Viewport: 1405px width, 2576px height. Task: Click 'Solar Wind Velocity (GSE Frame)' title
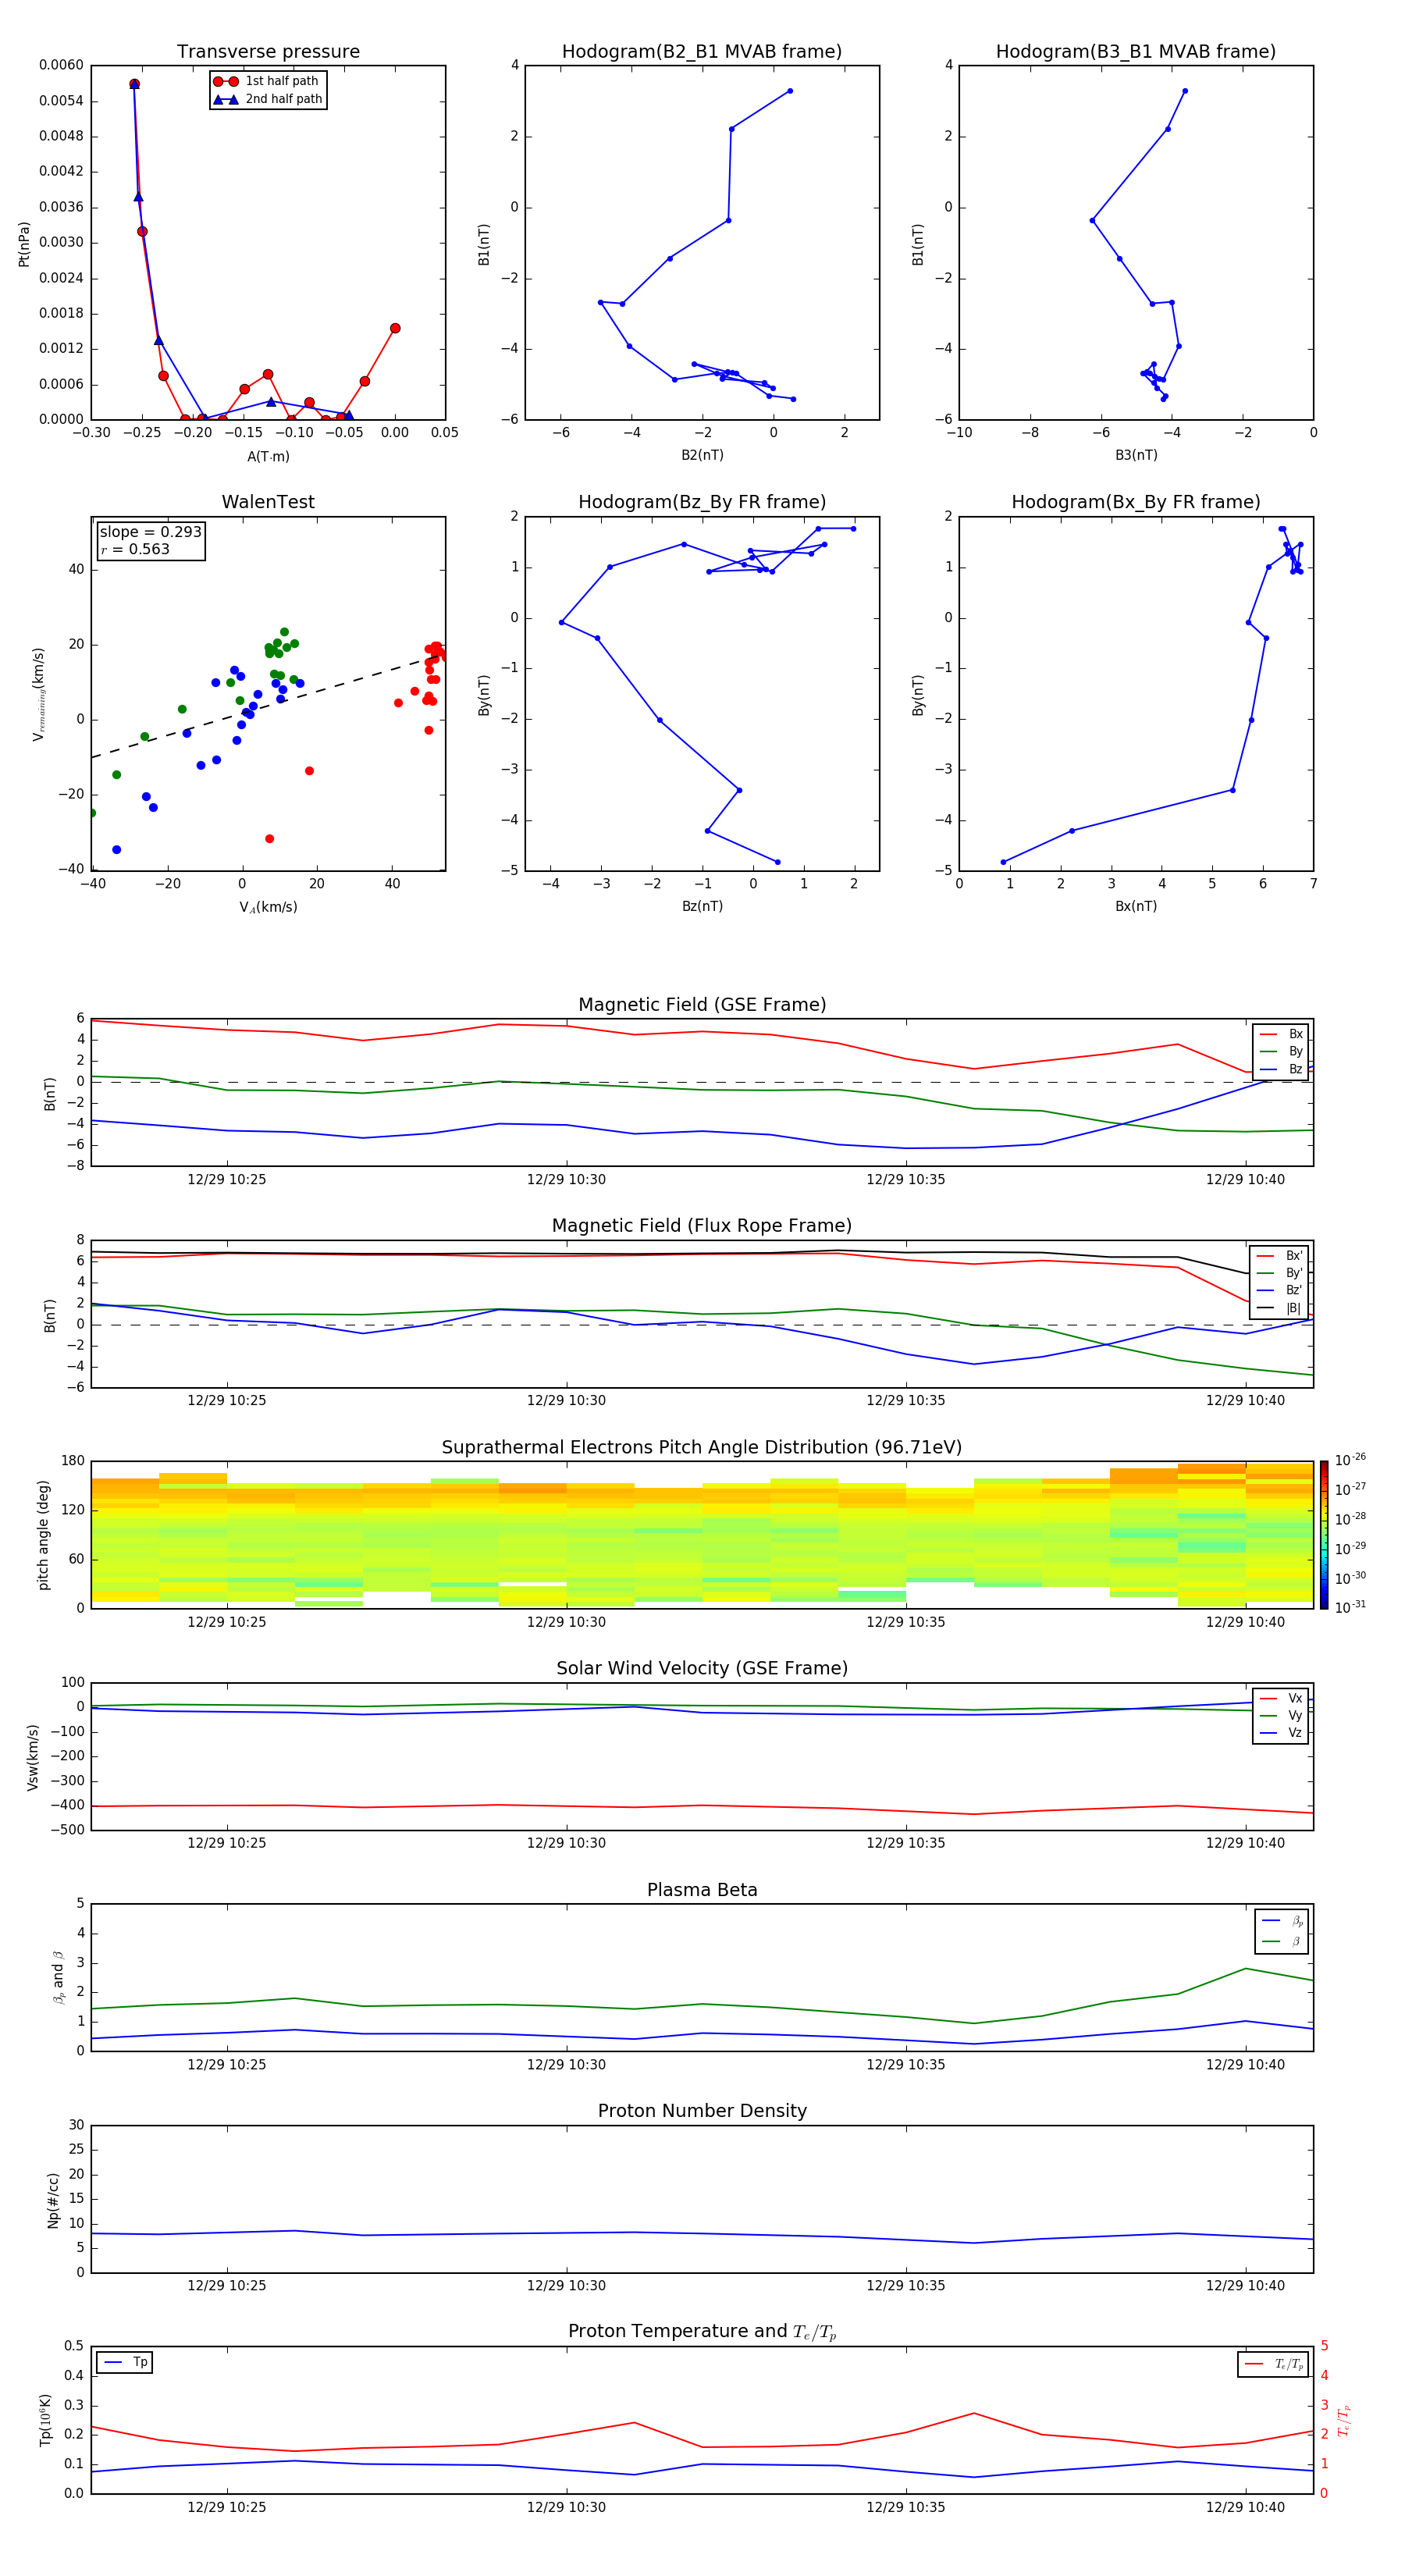pyautogui.click(x=702, y=1669)
